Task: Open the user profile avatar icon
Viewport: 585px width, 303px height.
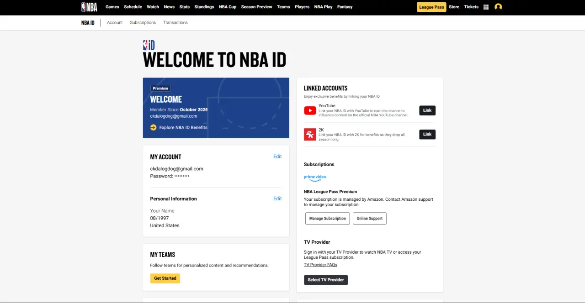Action: click(x=498, y=7)
